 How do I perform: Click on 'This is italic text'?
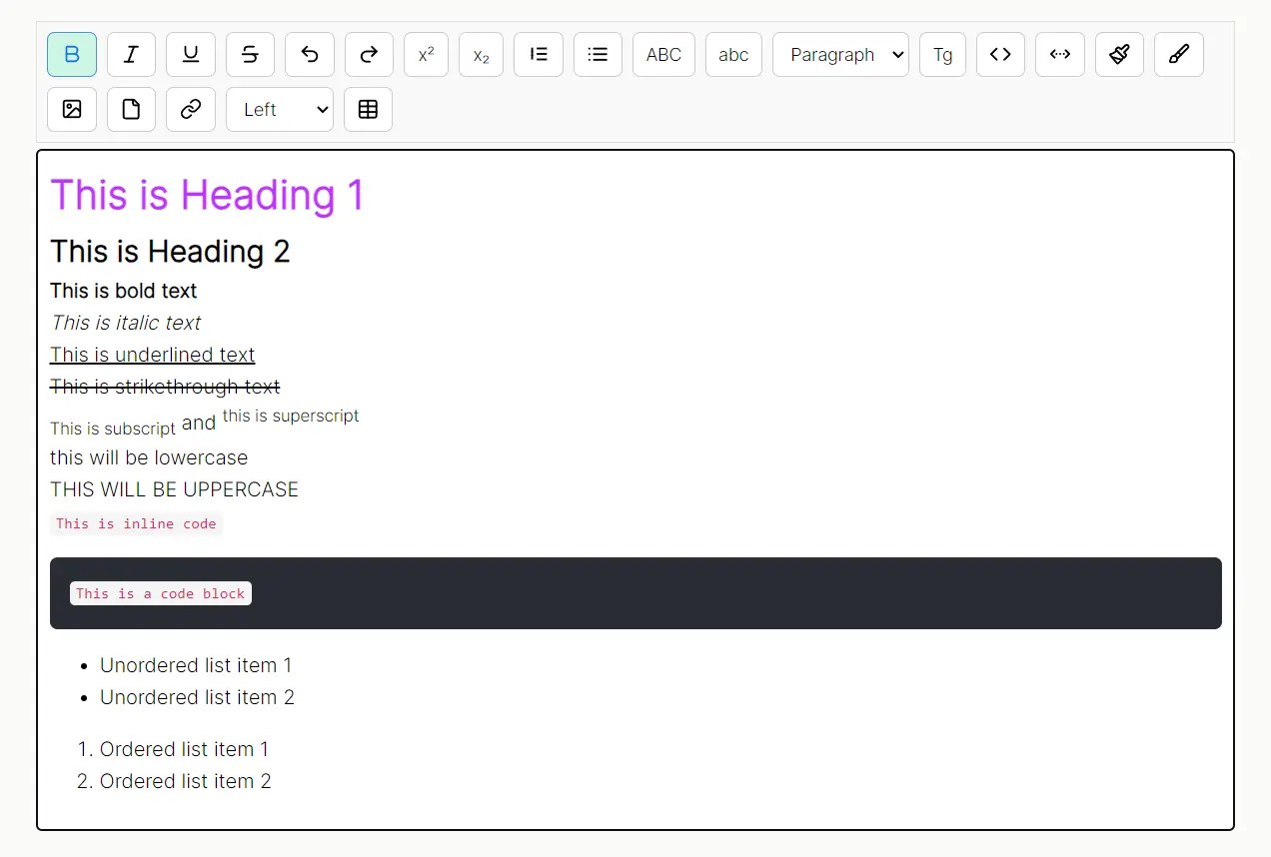pos(126,323)
